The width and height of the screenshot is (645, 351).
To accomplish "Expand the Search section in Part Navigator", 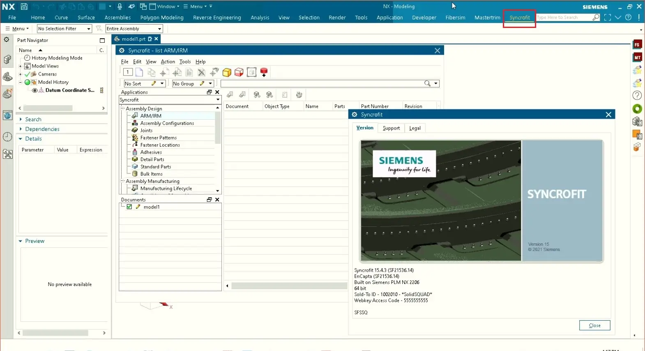I will click(21, 119).
